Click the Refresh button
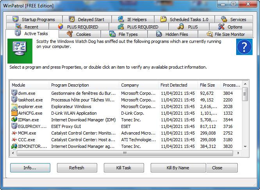Image resolution: width=260 pixels, height=190 pixels. [x=77, y=168]
